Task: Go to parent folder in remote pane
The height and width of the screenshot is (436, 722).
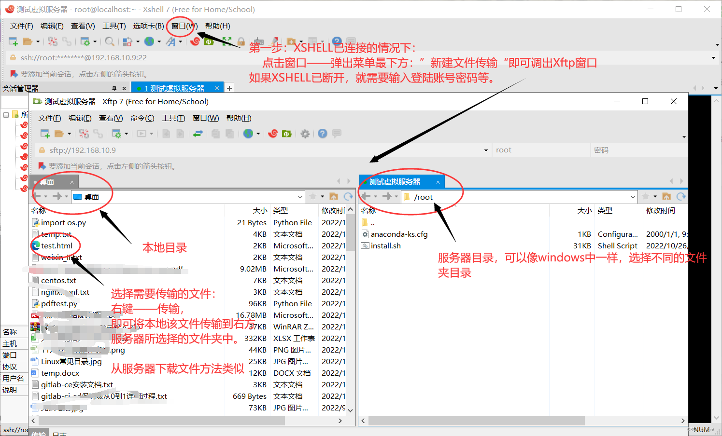Action: 666,196
